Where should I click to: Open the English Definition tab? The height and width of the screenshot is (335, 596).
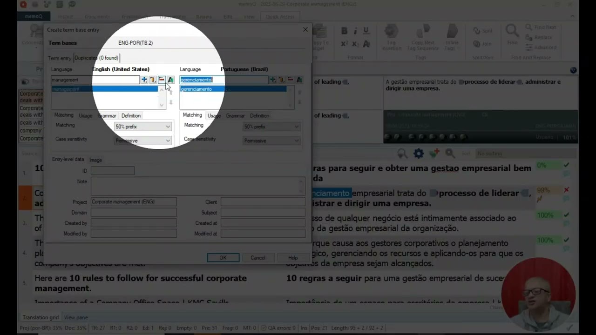tap(131, 116)
